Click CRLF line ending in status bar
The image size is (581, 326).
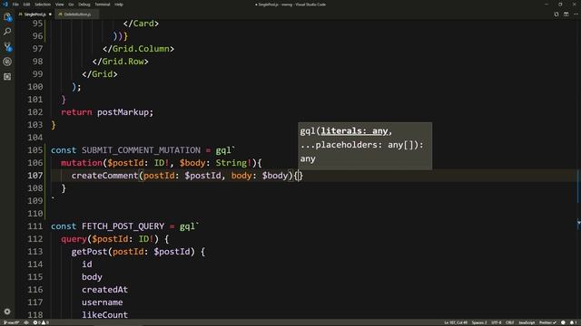pyautogui.click(x=510, y=322)
